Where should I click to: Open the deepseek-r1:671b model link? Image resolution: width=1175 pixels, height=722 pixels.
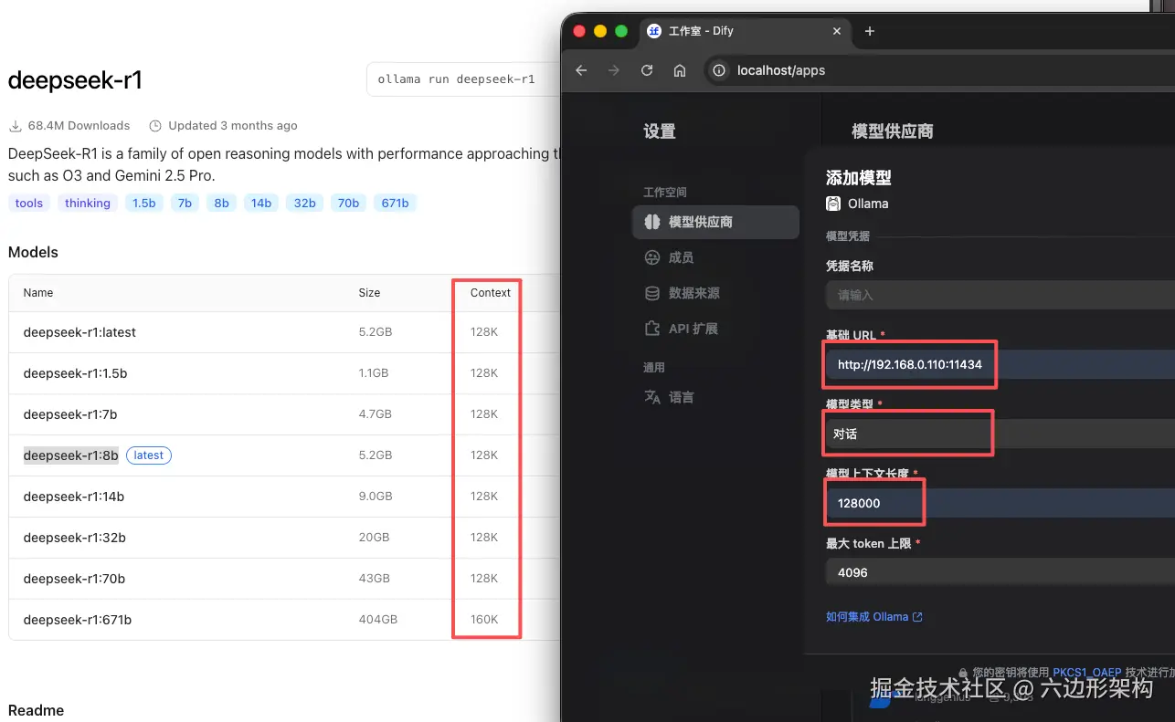(x=78, y=620)
